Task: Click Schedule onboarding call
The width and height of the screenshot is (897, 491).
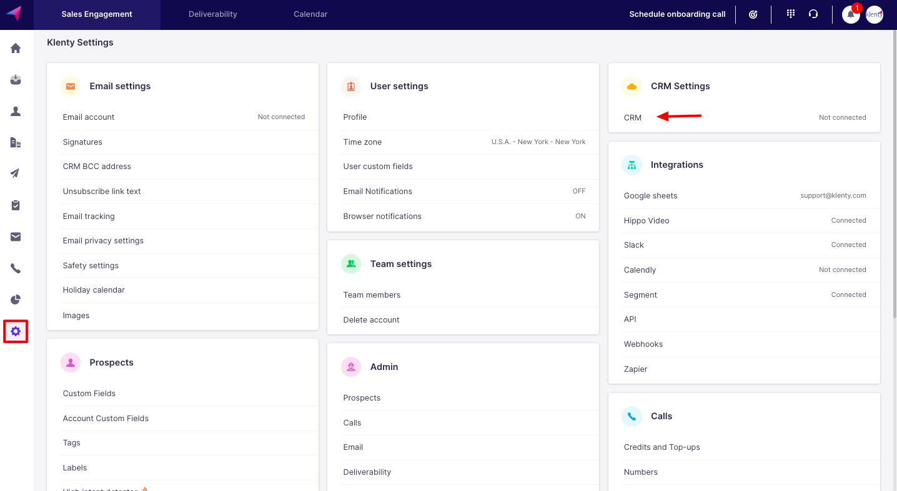Action: (677, 14)
